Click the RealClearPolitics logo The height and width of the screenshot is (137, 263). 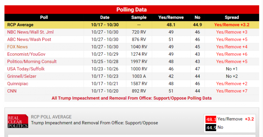18,121
